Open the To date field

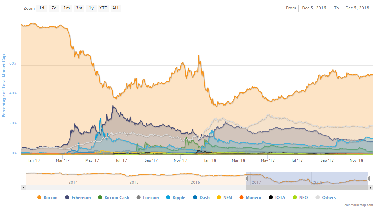[x=357, y=8]
